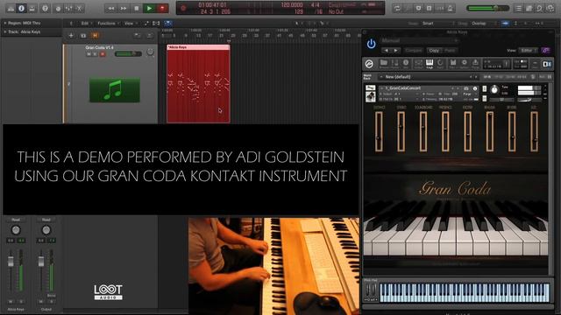Adjust the master volume slider
This screenshot has width=561, height=315.
(x=487, y=8)
